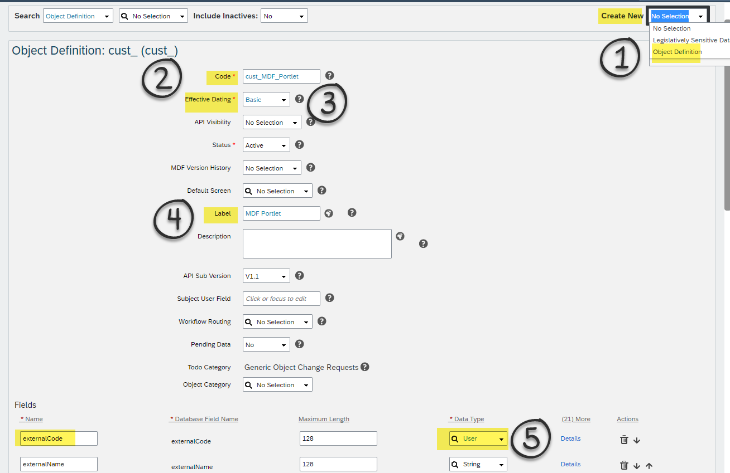Open help icon for Effective Dating

pos(299,99)
